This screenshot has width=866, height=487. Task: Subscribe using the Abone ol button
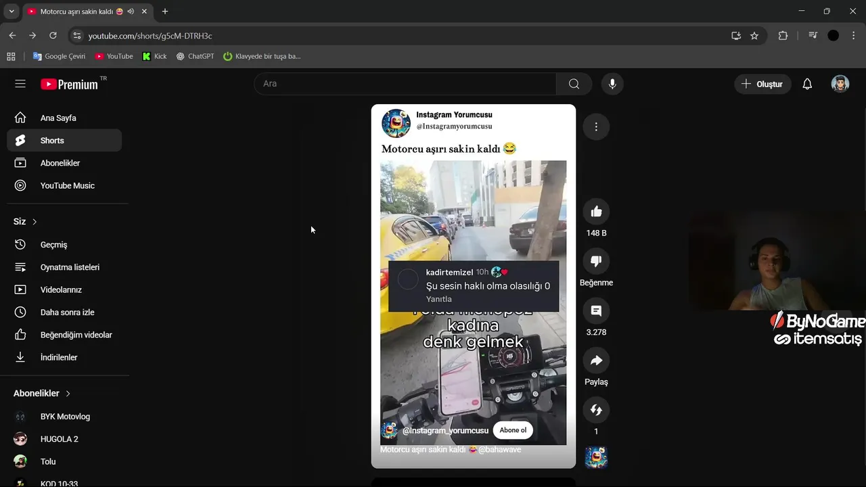[513, 430]
